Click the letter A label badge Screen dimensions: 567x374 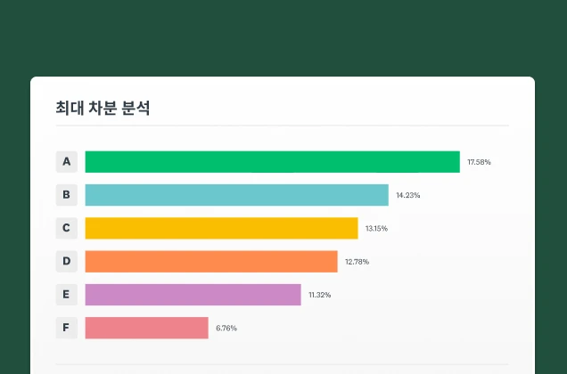[x=66, y=162]
